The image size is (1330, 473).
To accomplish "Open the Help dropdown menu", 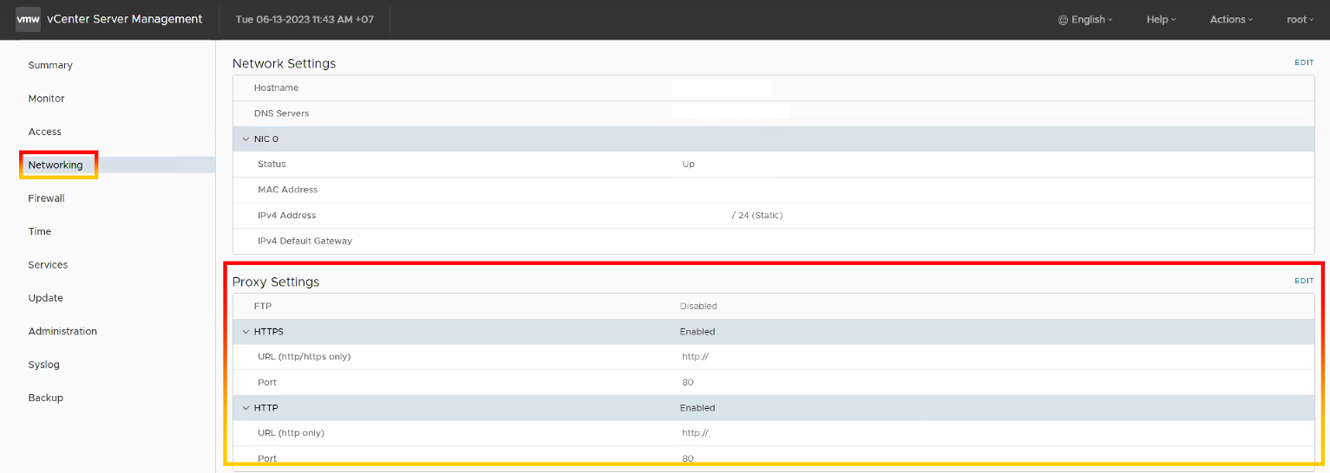I will pos(1161,20).
